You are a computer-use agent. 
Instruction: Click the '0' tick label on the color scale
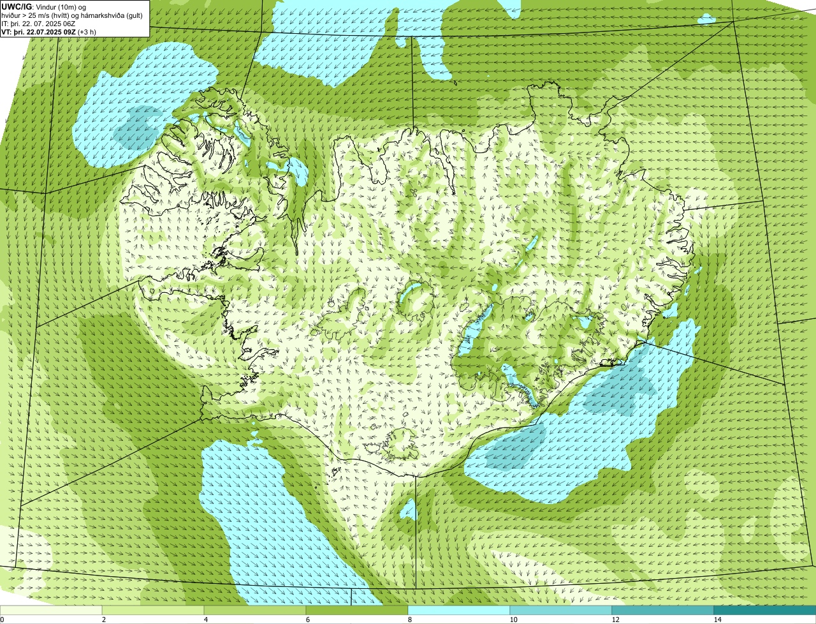(2, 620)
